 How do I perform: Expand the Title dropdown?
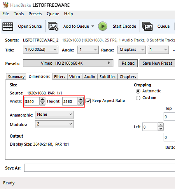40,49
